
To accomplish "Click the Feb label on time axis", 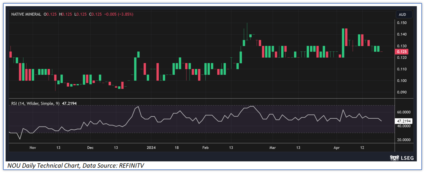I will coord(205,147).
